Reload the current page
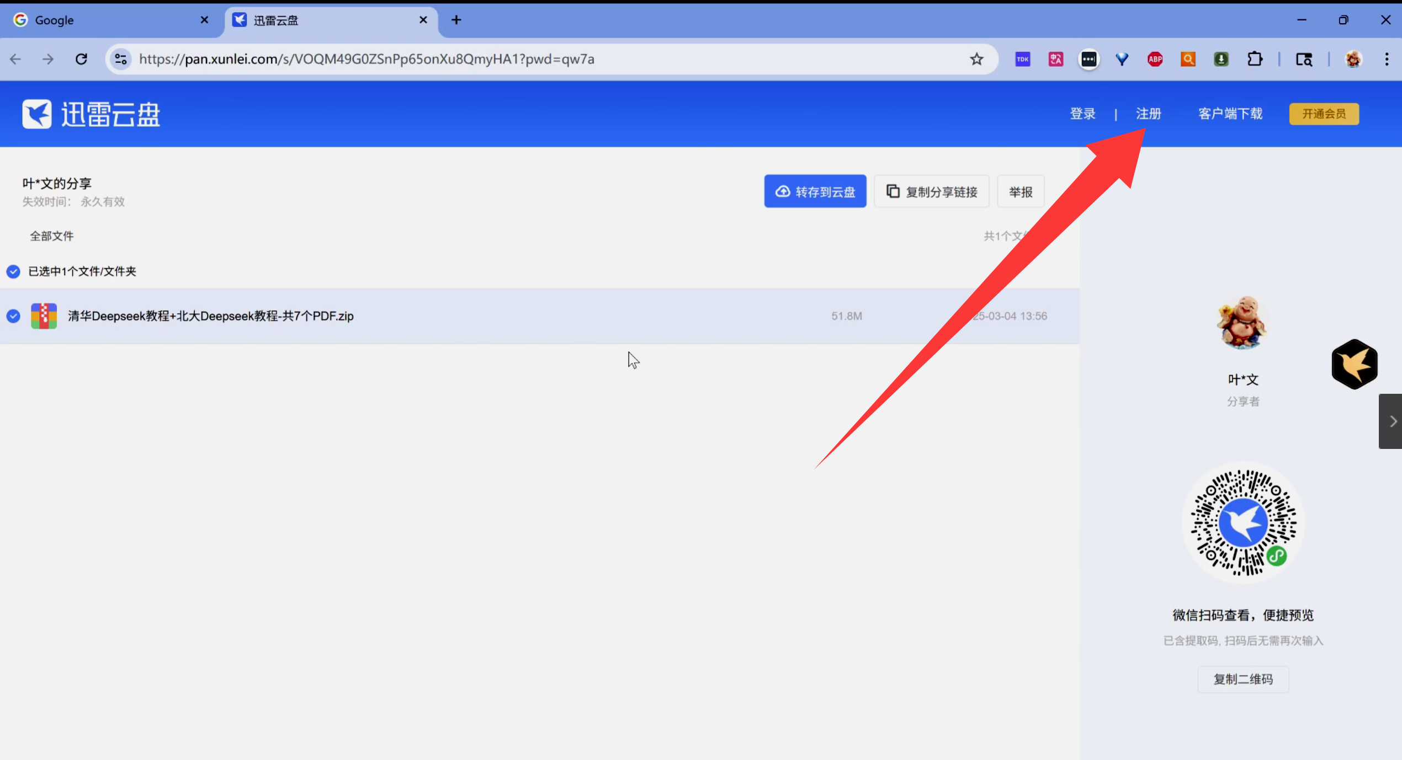The image size is (1402, 760). 81,59
